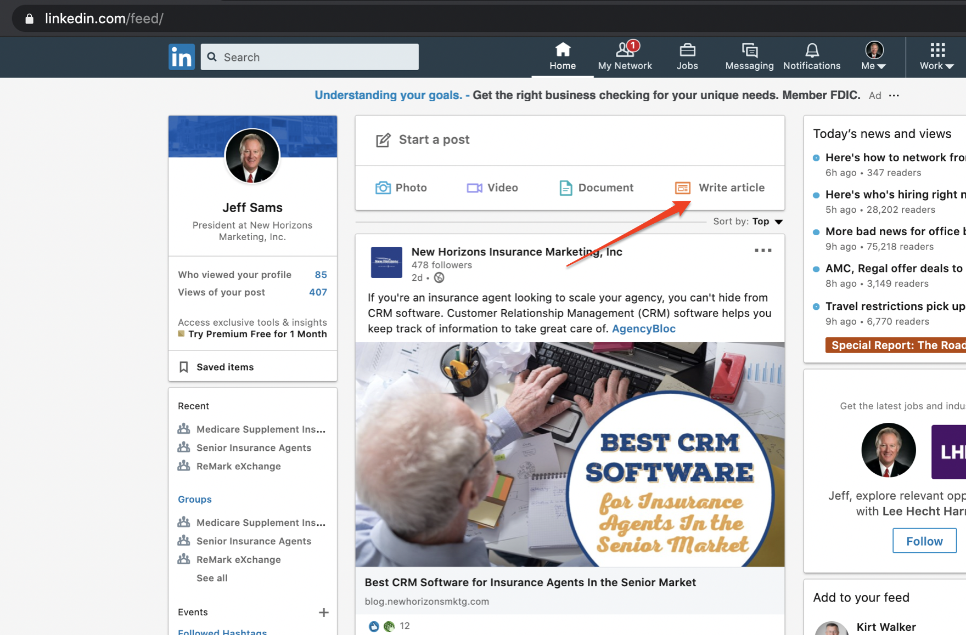Open the Notifications tab
This screenshot has width=966, height=635.
point(812,57)
